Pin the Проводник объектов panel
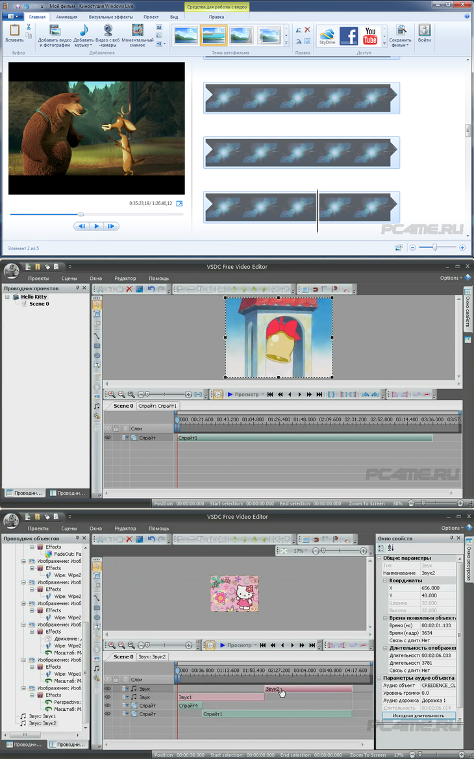 tap(77, 538)
